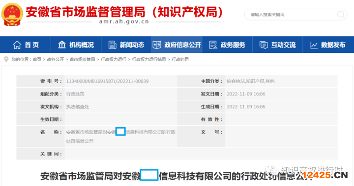Open the 新闻动态 menu item
Viewport: 354px width, 186px height.
132,45
